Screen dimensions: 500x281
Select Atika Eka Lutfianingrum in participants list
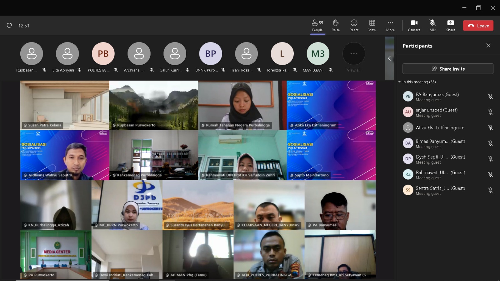[x=440, y=128]
